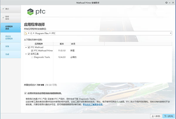The height and width of the screenshot is (119, 176).
Task: Select the 安装 sidebar step
Action: (x=7, y=46)
